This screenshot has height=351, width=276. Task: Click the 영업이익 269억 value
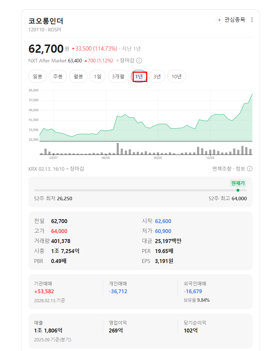(116, 331)
